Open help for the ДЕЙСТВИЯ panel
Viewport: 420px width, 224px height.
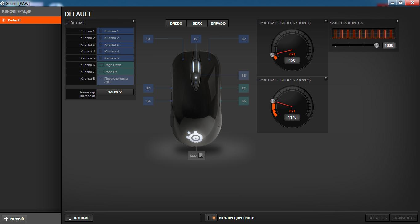(x=134, y=21)
